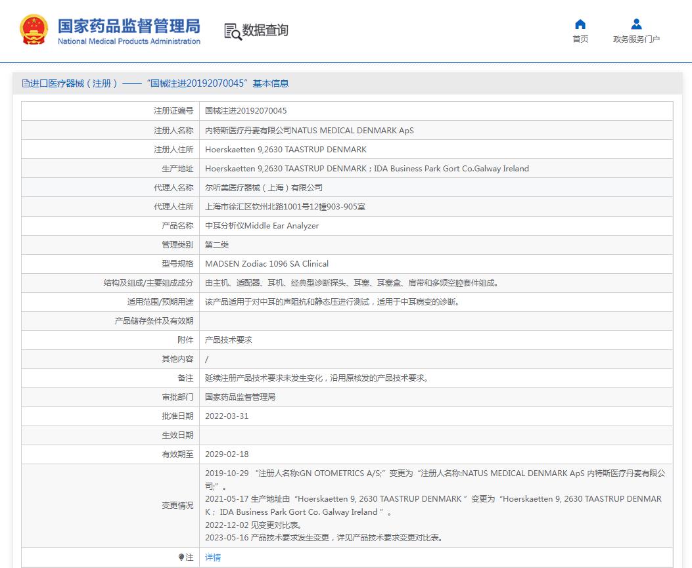Select registration number 国械注进20192070045 value
This screenshot has height=568, width=692.
click(x=246, y=111)
